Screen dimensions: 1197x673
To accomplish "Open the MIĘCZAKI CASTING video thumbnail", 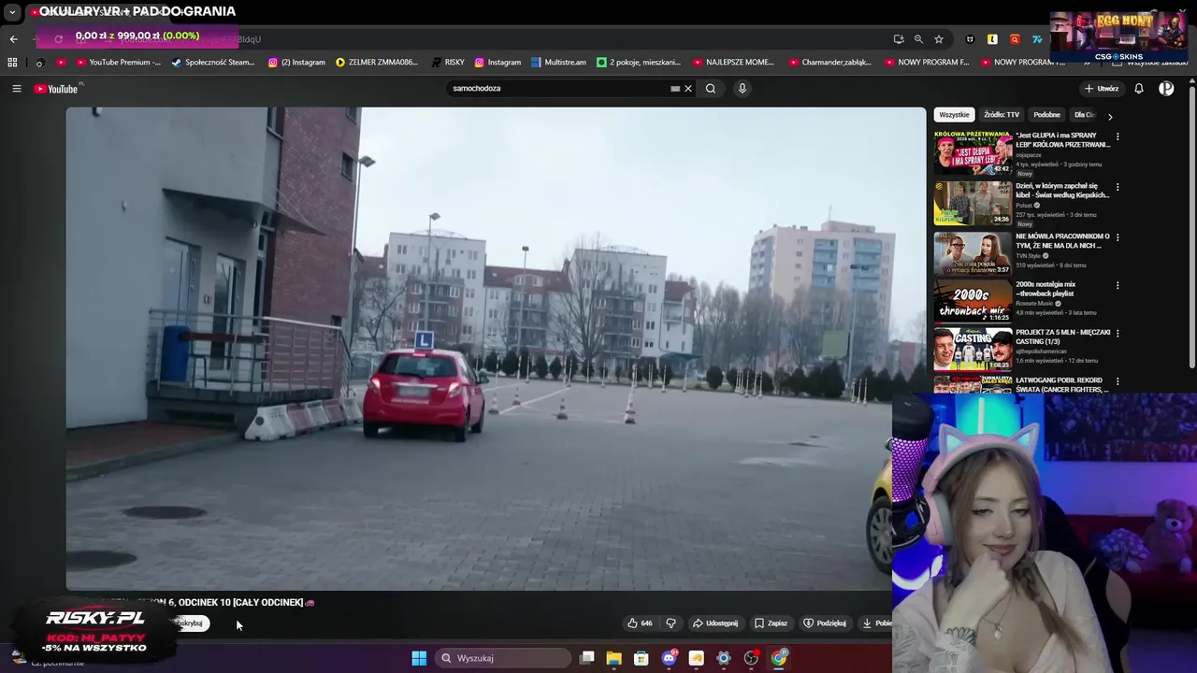I will (x=973, y=350).
